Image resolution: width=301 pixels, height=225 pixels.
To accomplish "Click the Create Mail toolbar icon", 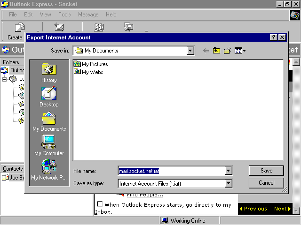I will [x=20, y=27].
